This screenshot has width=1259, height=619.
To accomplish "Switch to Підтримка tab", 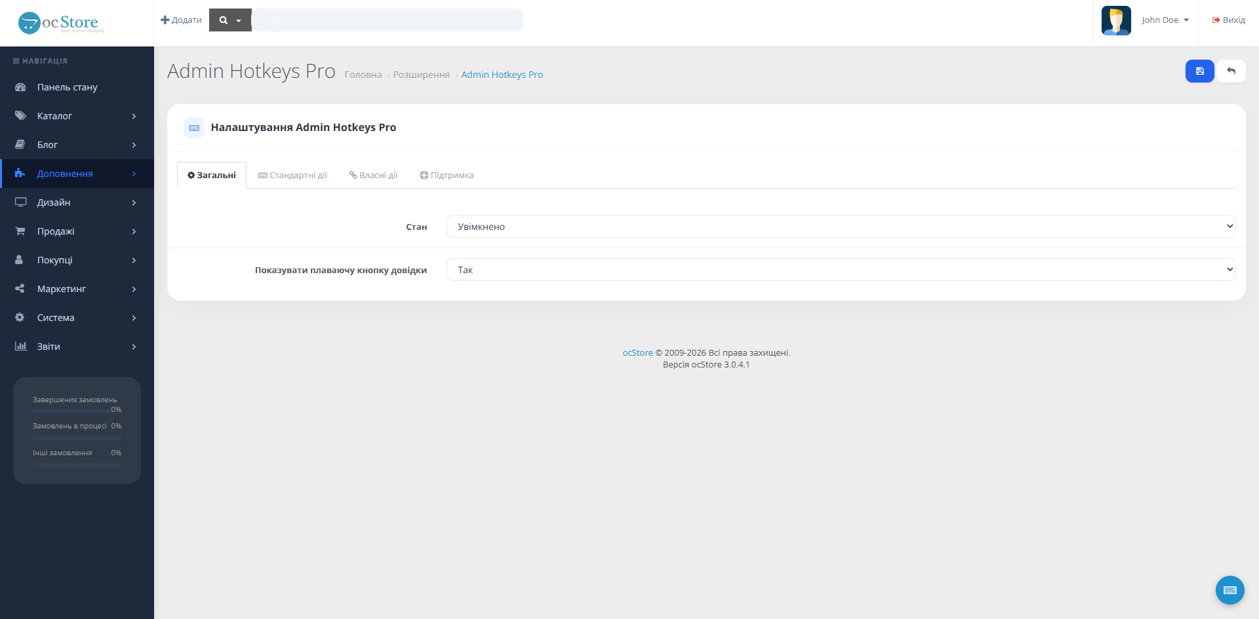I will coord(447,176).
